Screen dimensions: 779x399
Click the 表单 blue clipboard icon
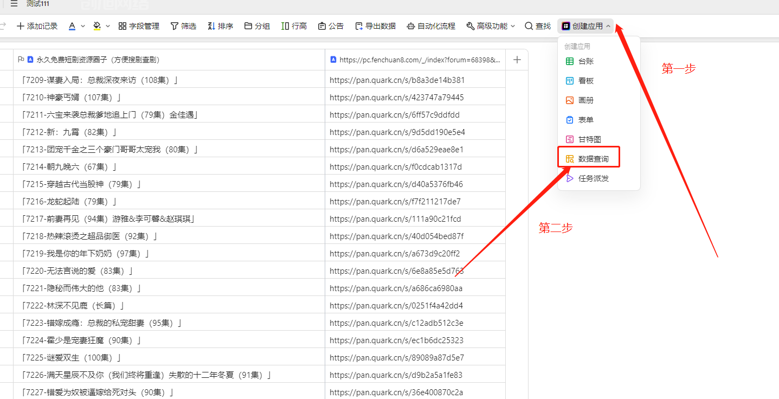pos(570,120)
